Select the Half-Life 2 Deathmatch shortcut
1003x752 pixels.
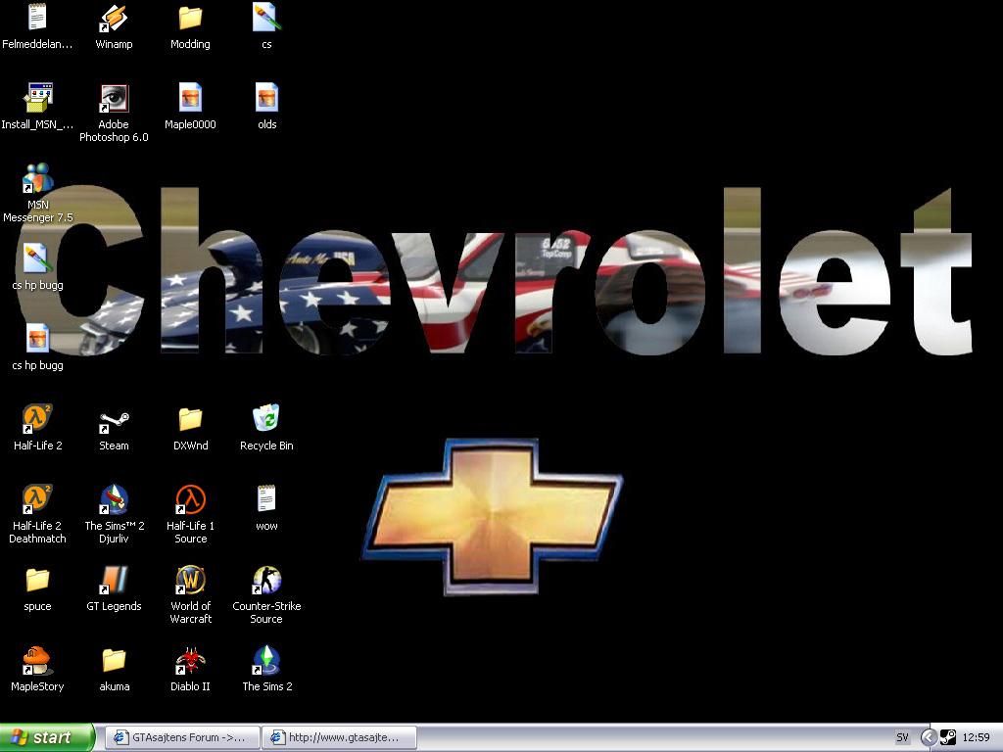38,499
